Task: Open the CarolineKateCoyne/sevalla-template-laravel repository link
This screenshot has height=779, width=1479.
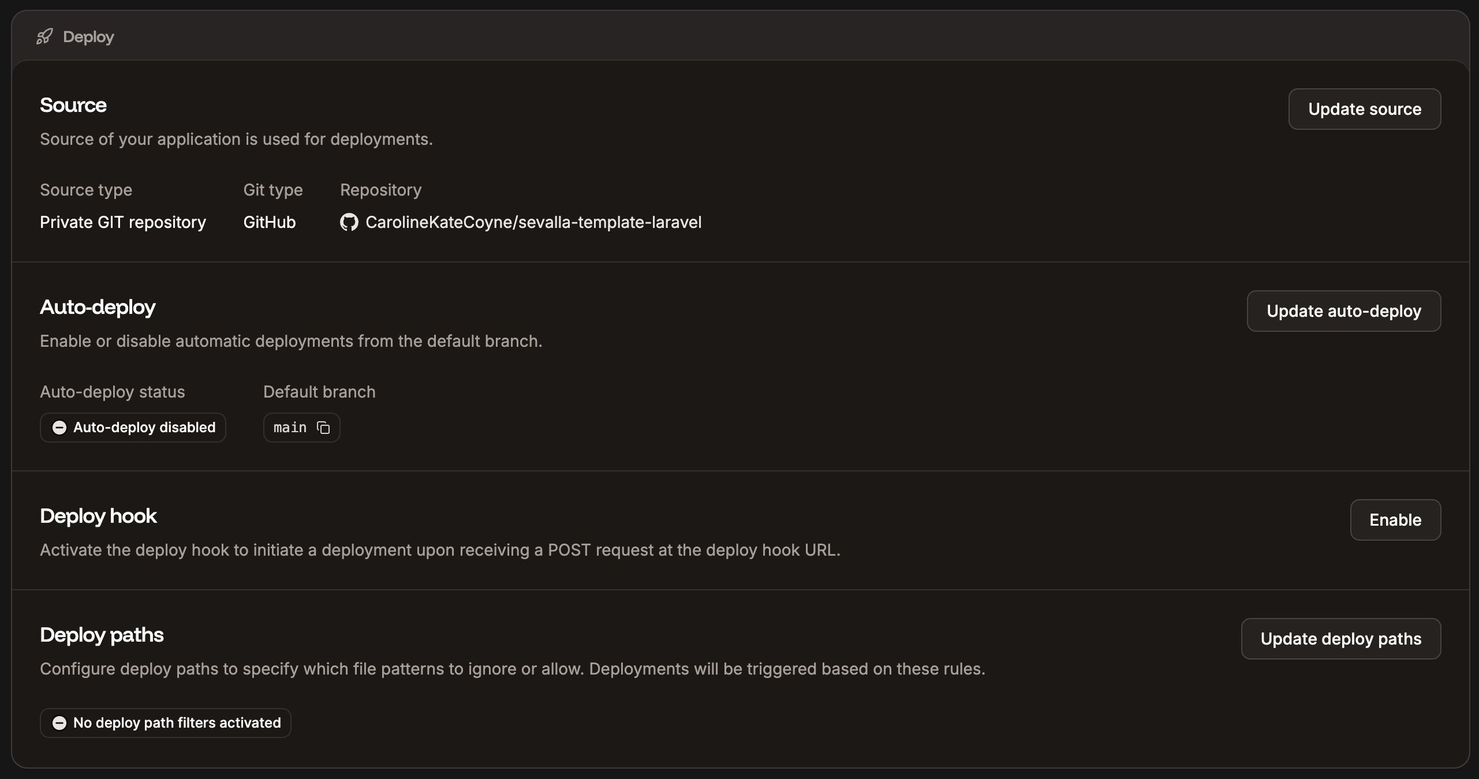Action: coord(533,222)
